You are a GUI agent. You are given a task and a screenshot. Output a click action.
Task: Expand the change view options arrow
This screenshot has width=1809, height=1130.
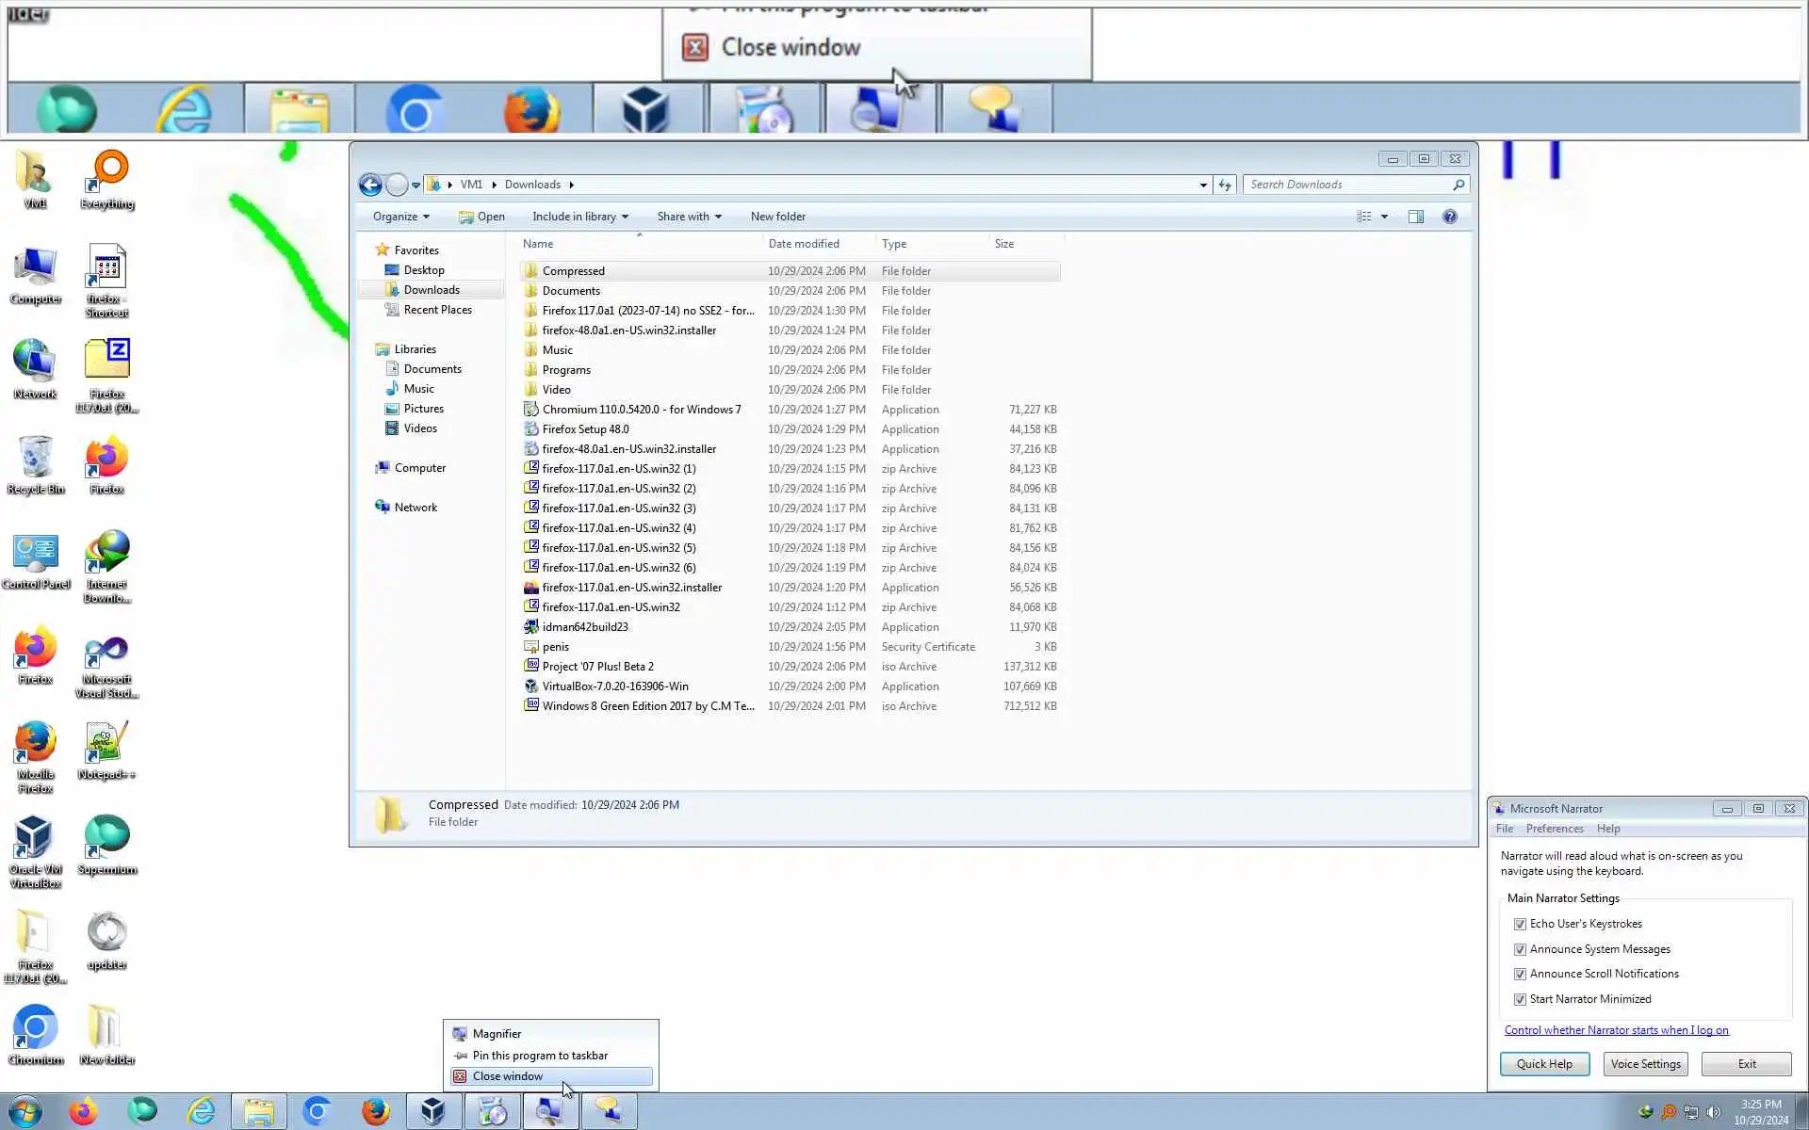click(x=1384, y=217)
